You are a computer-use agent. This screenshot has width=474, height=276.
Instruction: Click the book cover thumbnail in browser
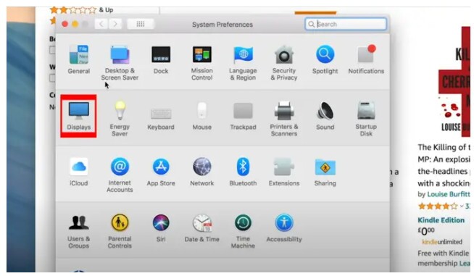click(x=454, y=82)
